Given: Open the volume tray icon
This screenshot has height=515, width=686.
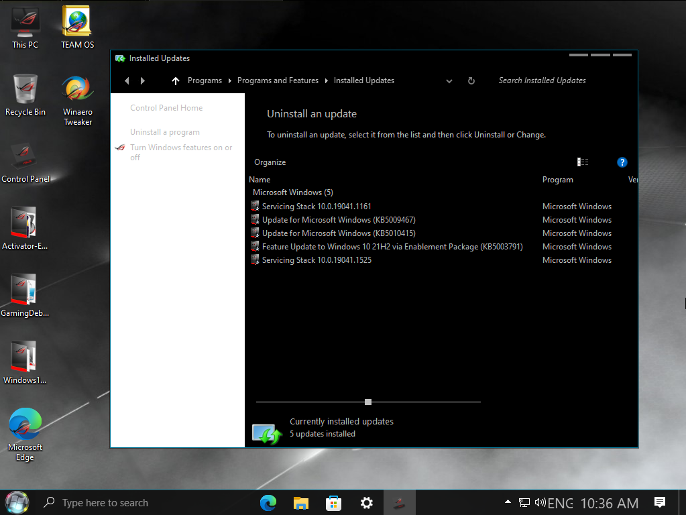Looking at the screenshot, I should (x=540, y=502).
